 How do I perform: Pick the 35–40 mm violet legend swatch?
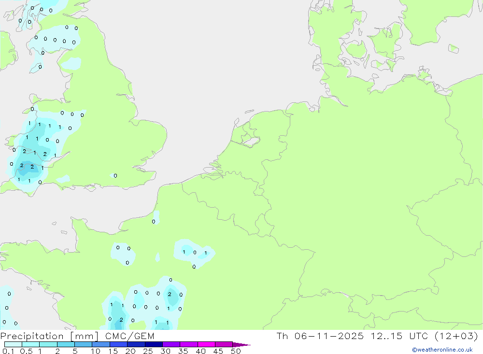point(189,344)
